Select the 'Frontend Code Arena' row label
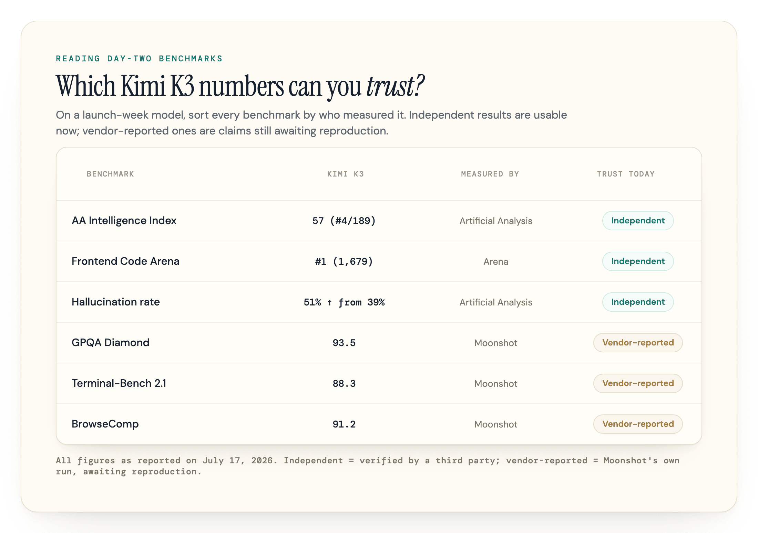 (125, 261)
